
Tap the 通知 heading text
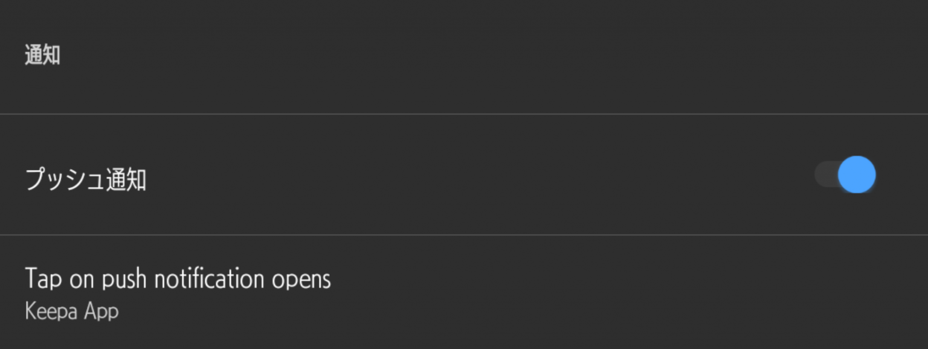coord(42,55)
